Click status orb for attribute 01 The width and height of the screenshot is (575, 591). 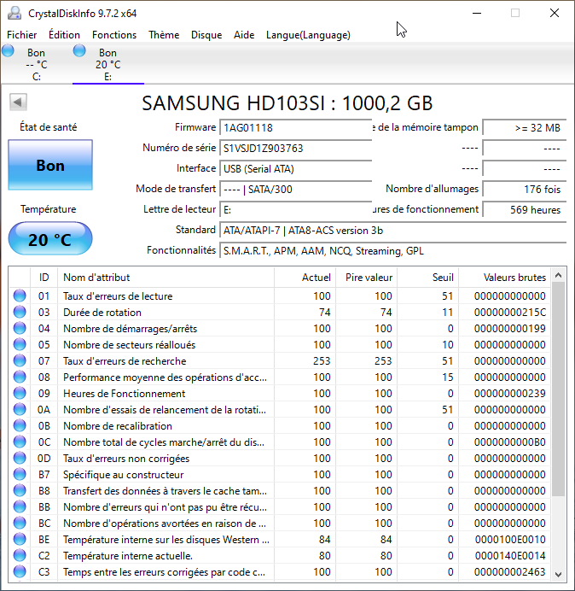click(20, 295)
